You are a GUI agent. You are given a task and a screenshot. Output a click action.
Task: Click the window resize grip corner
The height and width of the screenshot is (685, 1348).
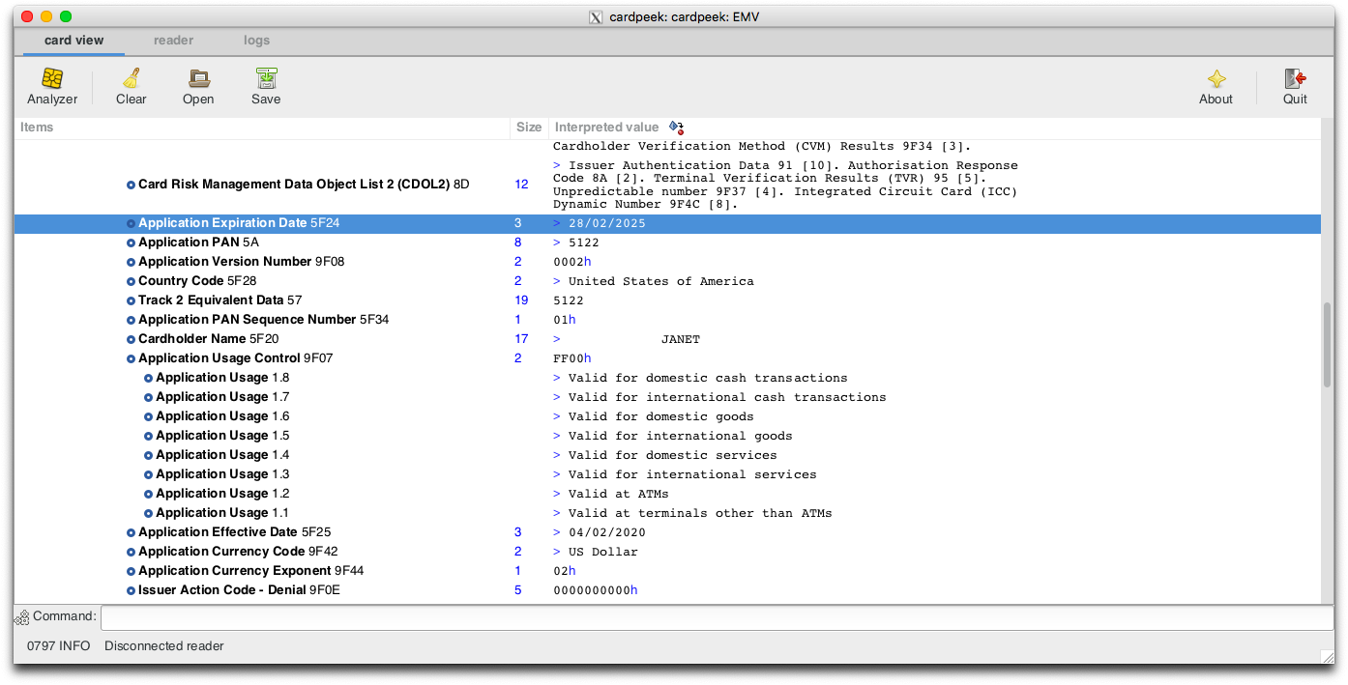pyautogui.click(x=1327, y=657)
